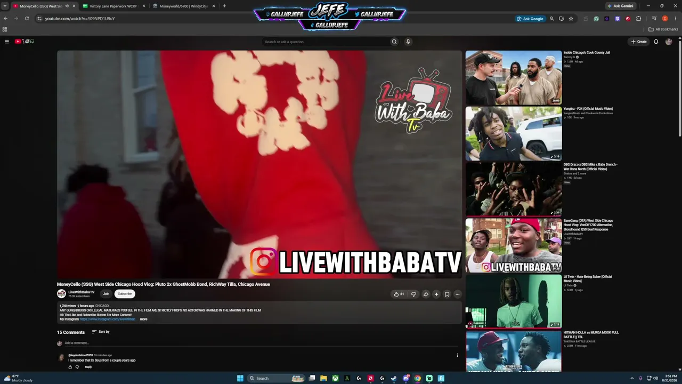682x384 pixels.
Task: Show hidden system tray icons chevron
Action: click(632, 378)
